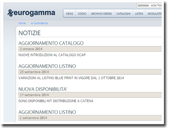Open the customer selector showing 00005890 ACM
This screenshot has height=128, width=170.
pos(149,5)
